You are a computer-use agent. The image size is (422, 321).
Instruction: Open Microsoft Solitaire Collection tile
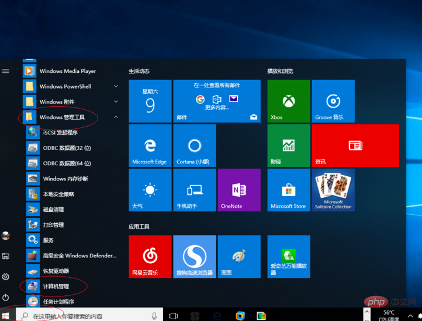point(333,190)
